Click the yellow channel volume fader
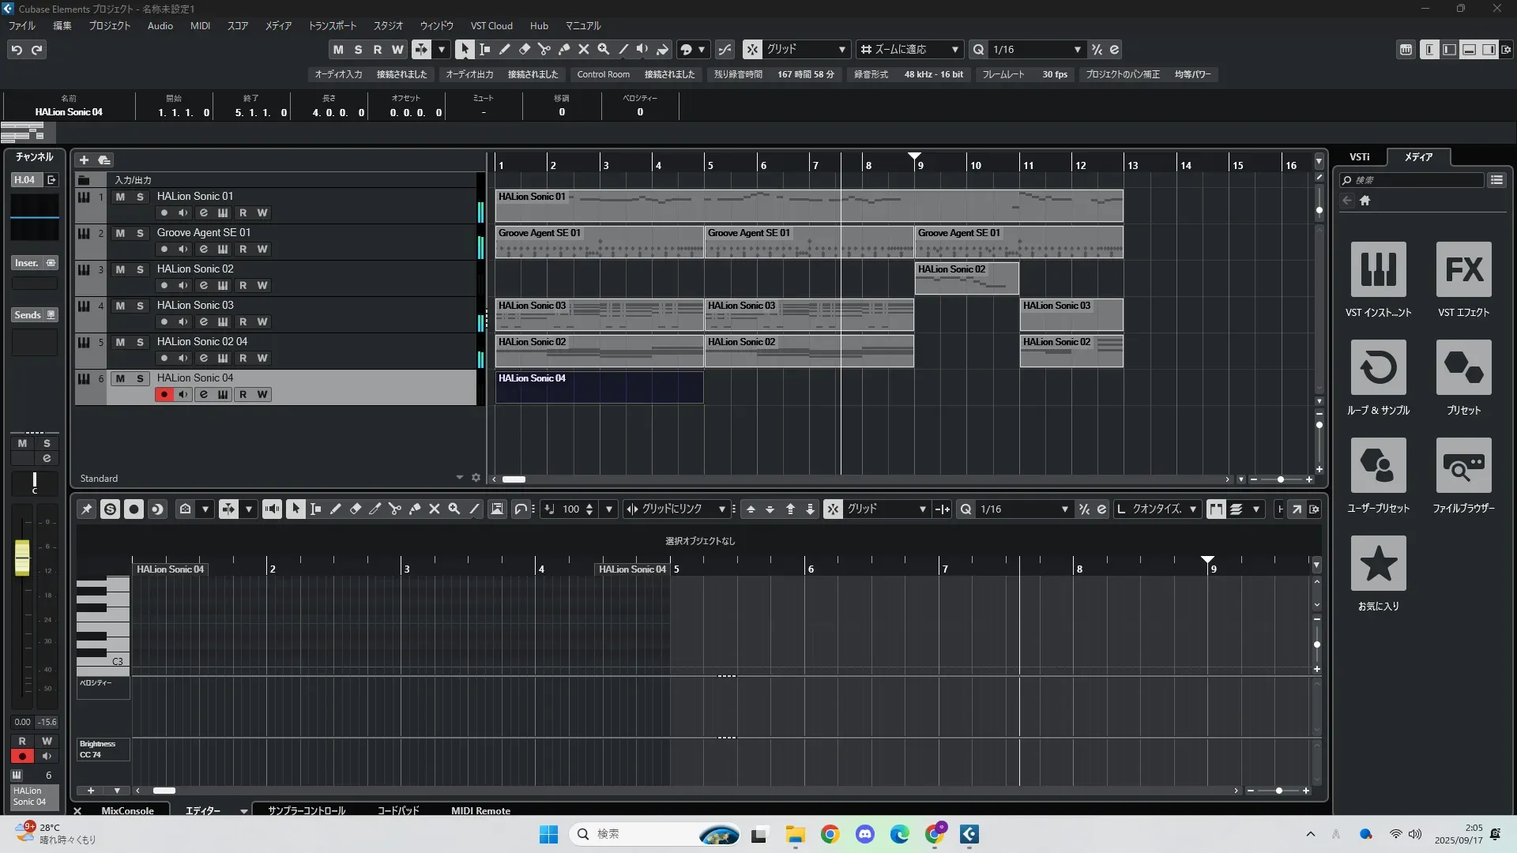Viewport: 1517px width, 853px height. pyautogui.click(x=22, y=557)
